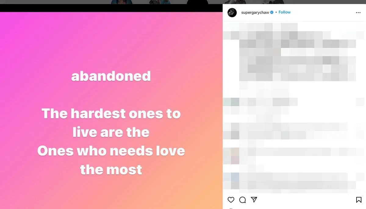Click the black bar above the post image
This screenshot has width=366, height=209.
pyautogui.click(x=111, y=8)
